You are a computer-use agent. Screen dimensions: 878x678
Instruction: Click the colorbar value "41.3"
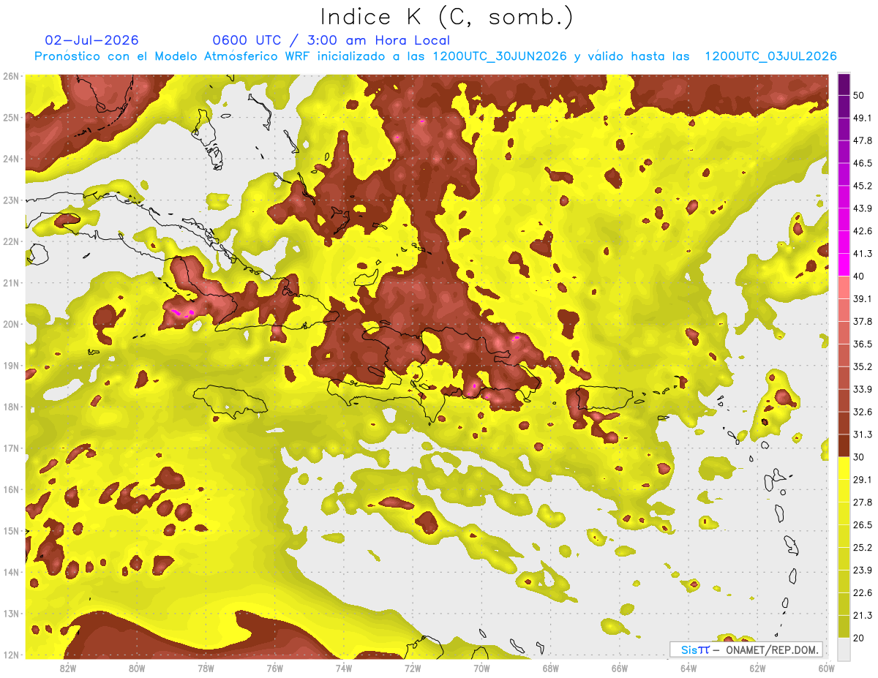(x=863, y=254)
